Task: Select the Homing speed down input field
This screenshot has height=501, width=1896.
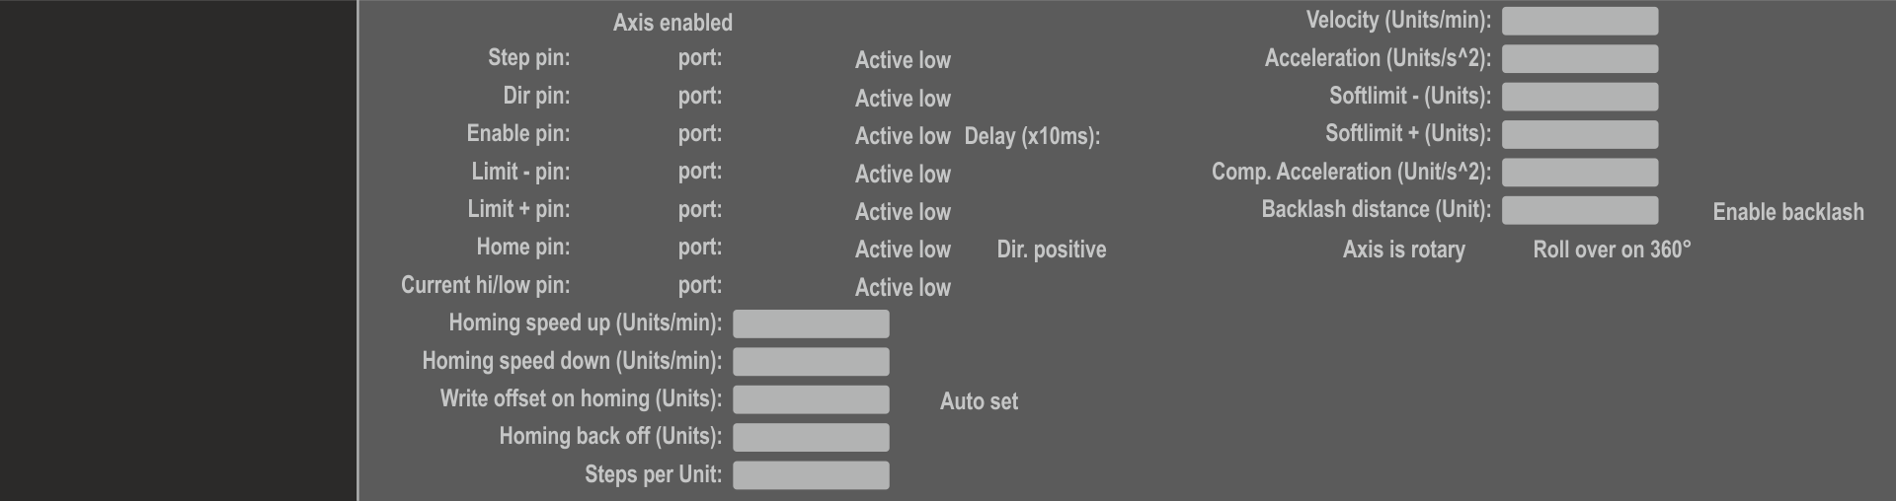Action: coord(811,362)
